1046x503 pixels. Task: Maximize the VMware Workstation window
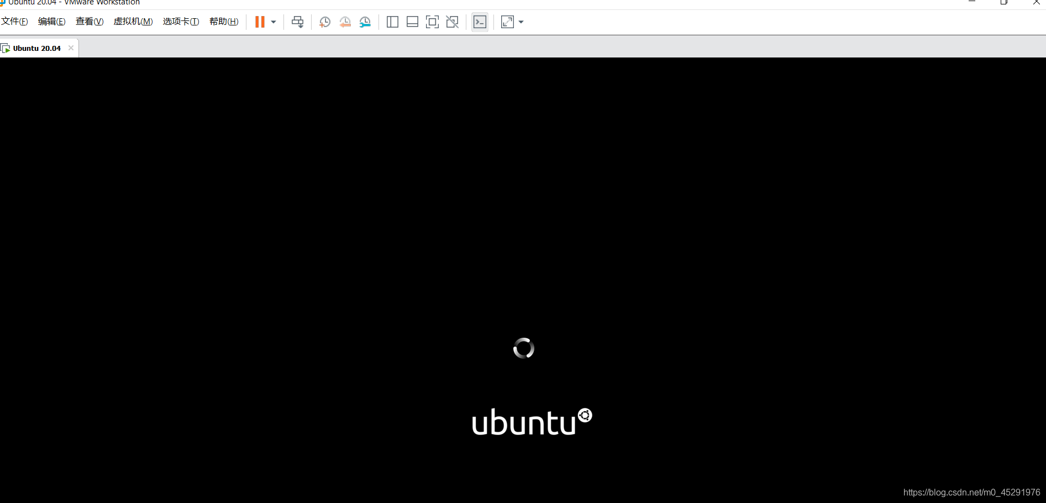click(1004, 2)
